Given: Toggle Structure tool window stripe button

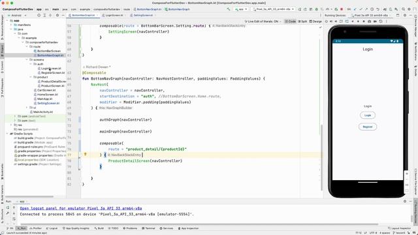Looking at the screenshot, I should pos(2,216).
